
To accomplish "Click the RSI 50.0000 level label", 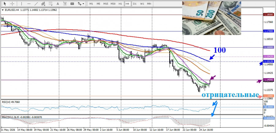I will tap(269, 107).
